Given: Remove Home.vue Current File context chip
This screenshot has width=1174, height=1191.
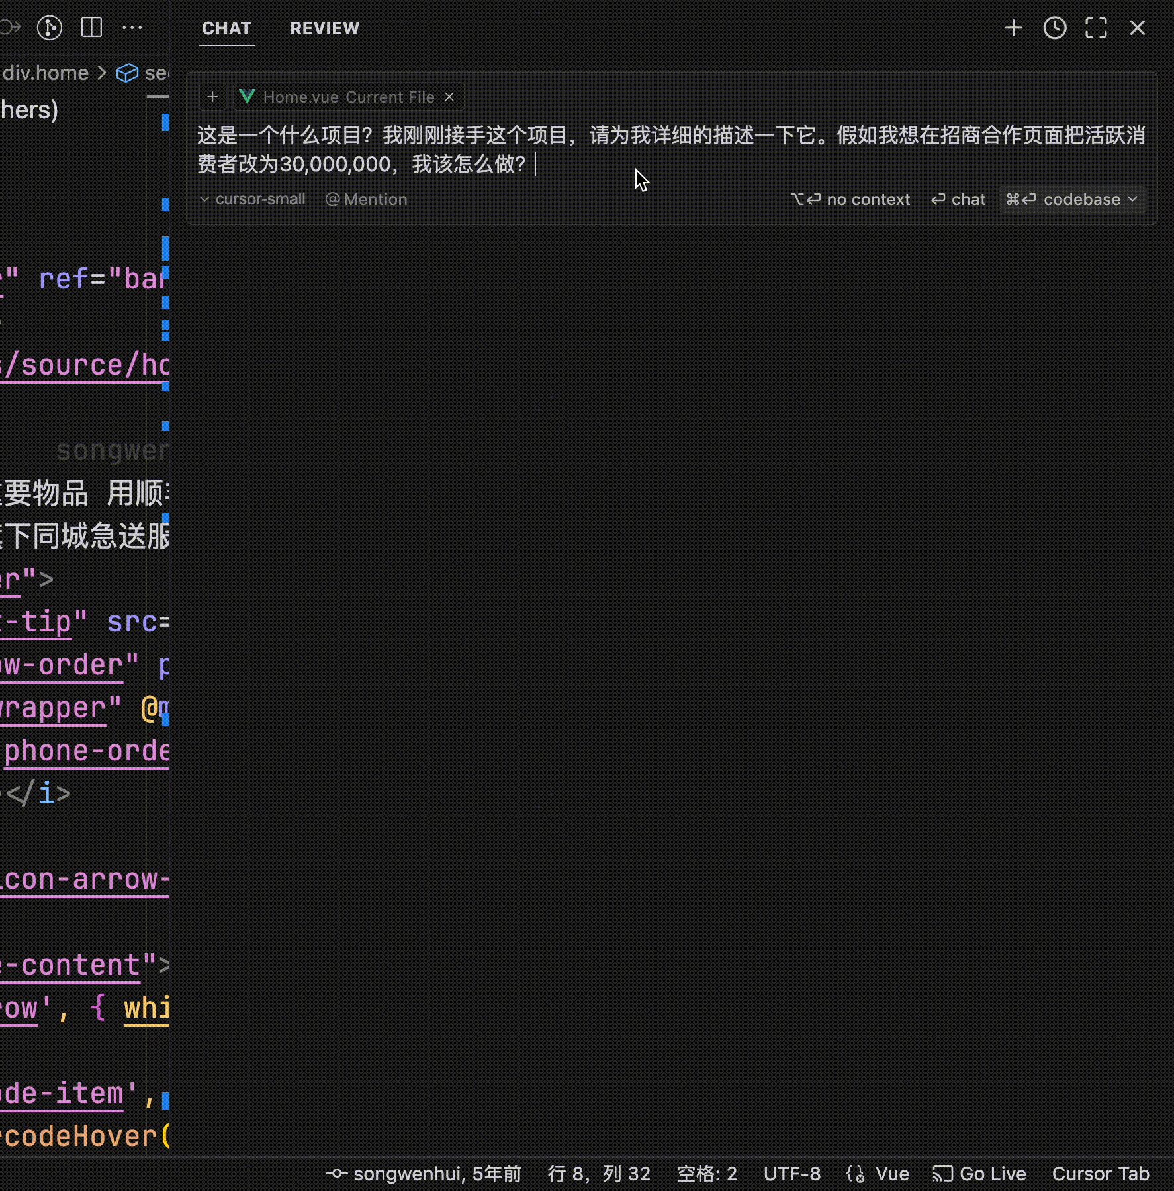Looking at the screenshot, I should (x=449, y=97).
